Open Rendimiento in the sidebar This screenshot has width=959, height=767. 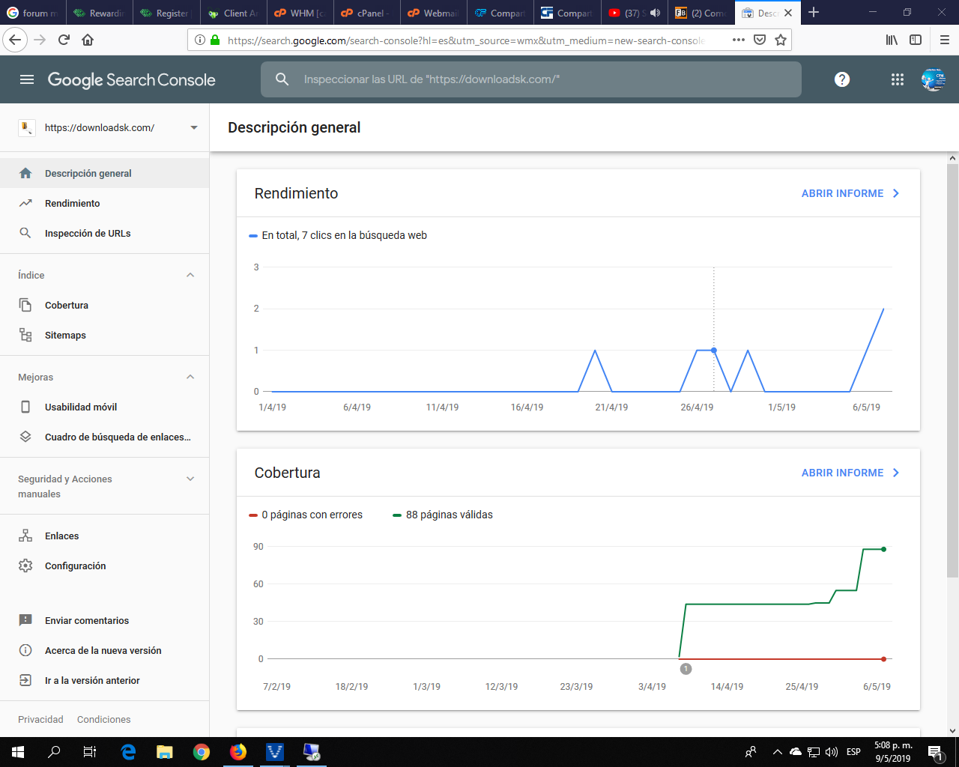pos(105,203)
